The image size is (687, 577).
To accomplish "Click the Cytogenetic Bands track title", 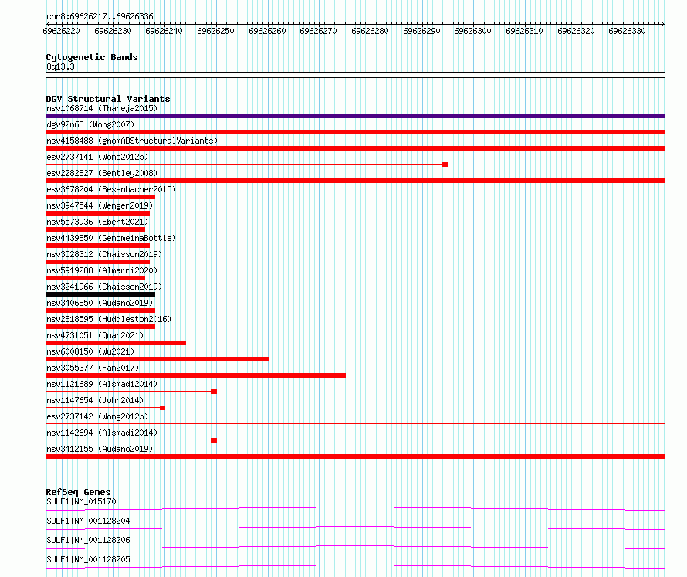I will point(92,57).
